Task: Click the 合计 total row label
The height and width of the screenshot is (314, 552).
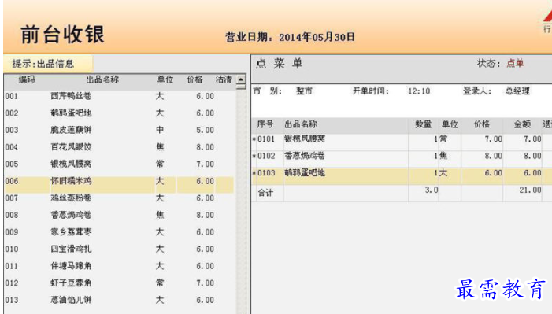Action: click(x=265, y=193)
